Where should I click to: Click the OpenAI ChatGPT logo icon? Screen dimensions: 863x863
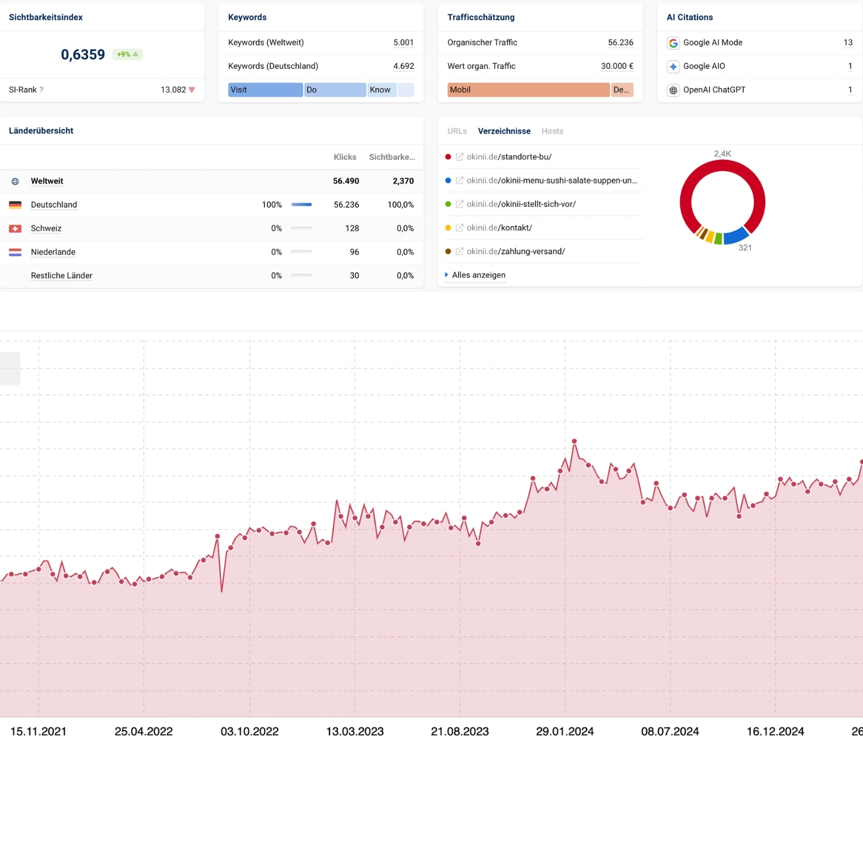(x=673, y=90)
